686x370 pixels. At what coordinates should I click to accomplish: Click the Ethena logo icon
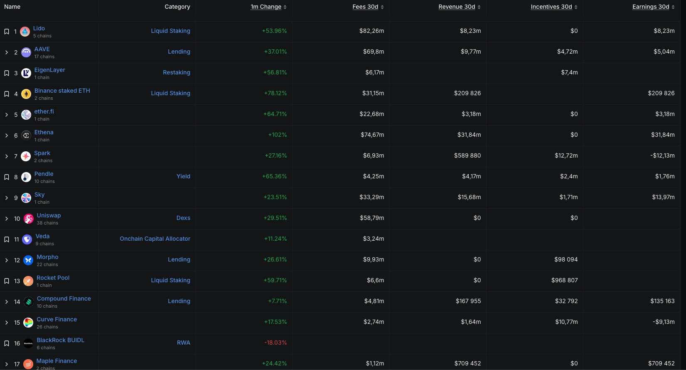pos(26,136)
